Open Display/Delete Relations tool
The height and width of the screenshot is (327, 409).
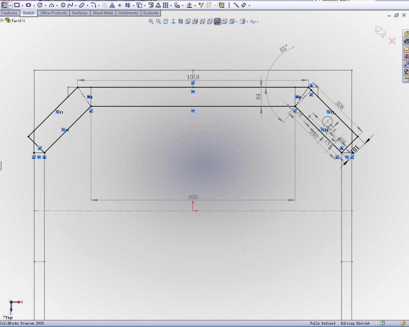(x=189, y=5)
